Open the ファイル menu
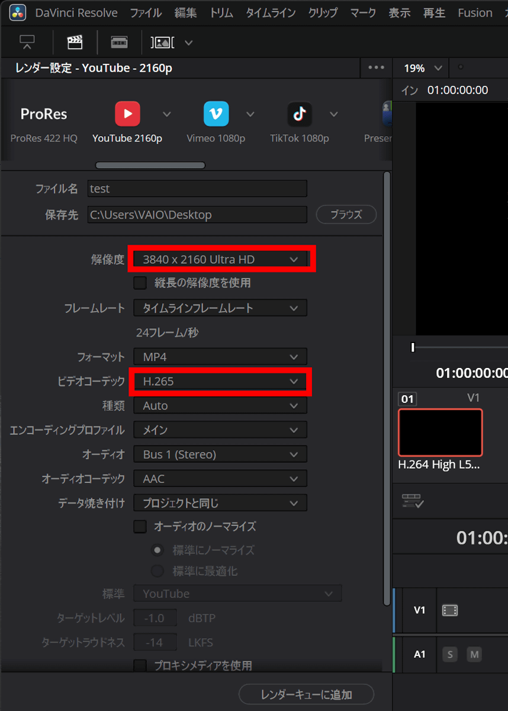The height and width of the screenshot is (711, 508). click(145, 13)
